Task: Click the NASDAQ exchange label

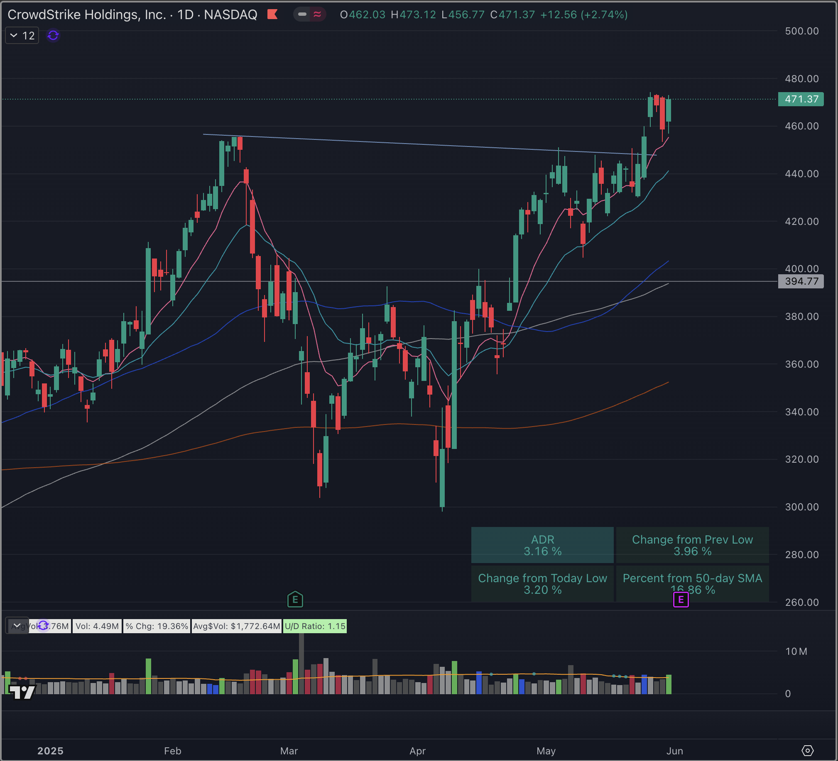Action: (x=231, y=15)
